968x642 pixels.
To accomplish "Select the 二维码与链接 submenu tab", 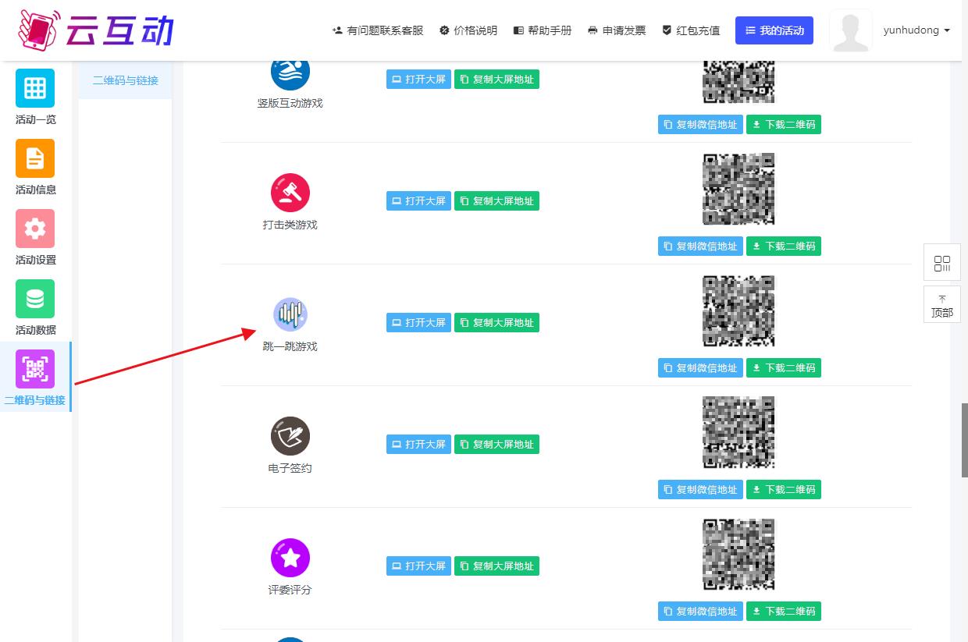I will (126, 80).
